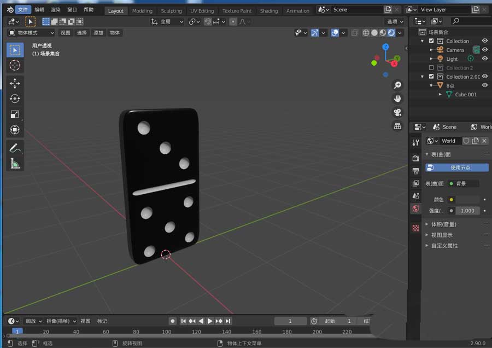Click the world 颜色 color swatch
The image size is (492, 348).
[x=467, y=199]
